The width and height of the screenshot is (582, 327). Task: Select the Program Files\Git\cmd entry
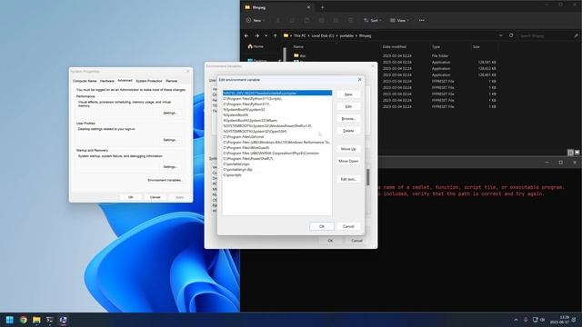(x=277, y=137)
